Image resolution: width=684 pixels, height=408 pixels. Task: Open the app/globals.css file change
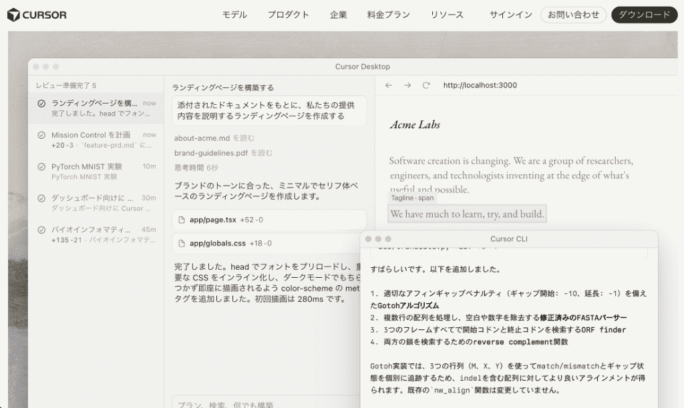tap(266, 243)
